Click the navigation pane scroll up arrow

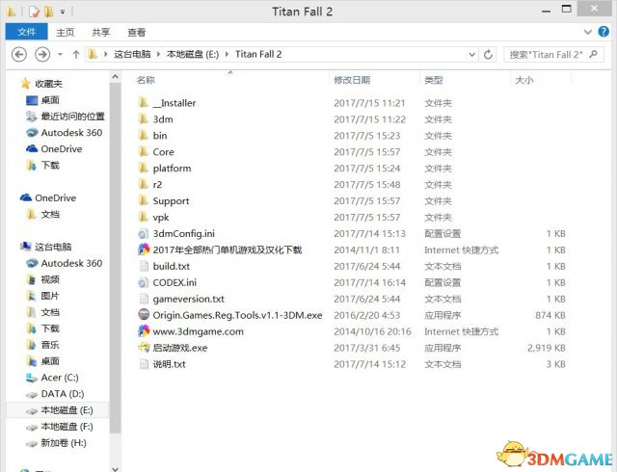click(x=115, y=77)
